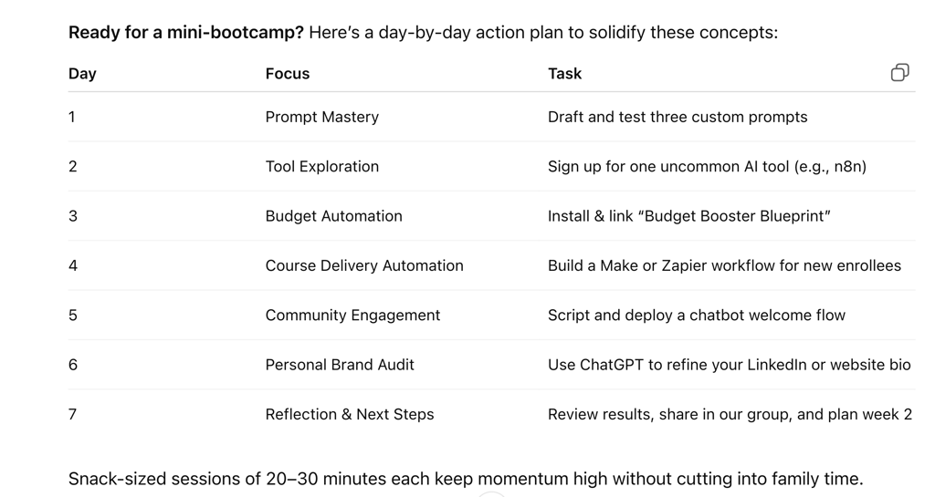Click the Day column header

[x=82, y=74]
